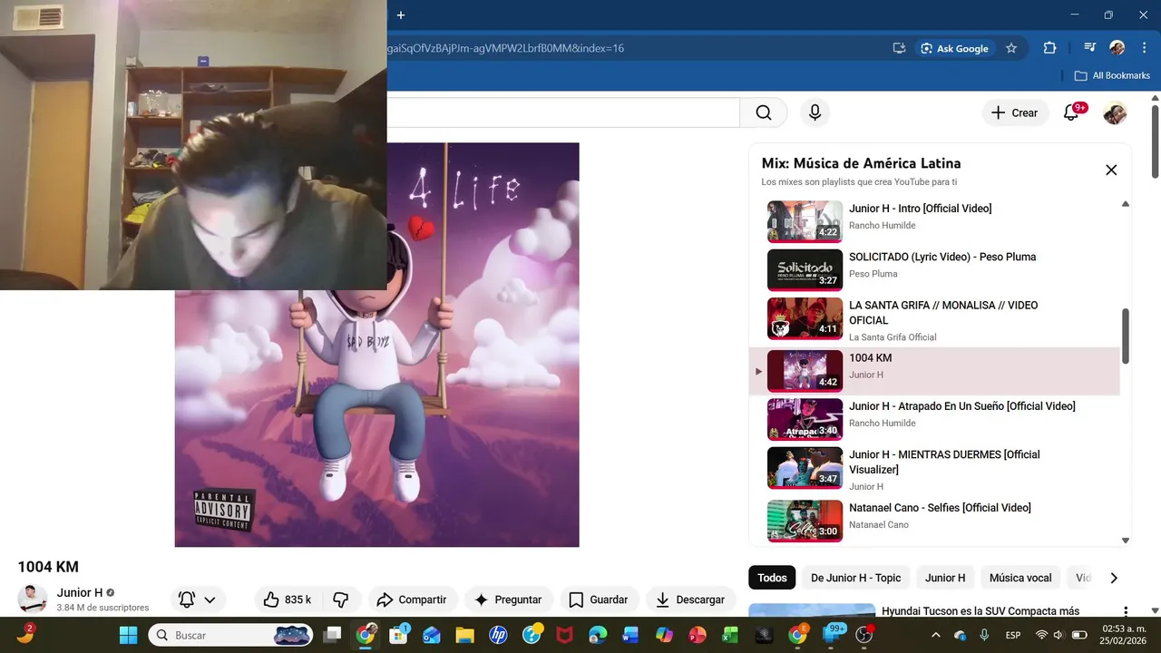The height and width of the screenshot is (653, 1161).
Task: Dislike the 1004 KM video
Action: tap(341, 599)
